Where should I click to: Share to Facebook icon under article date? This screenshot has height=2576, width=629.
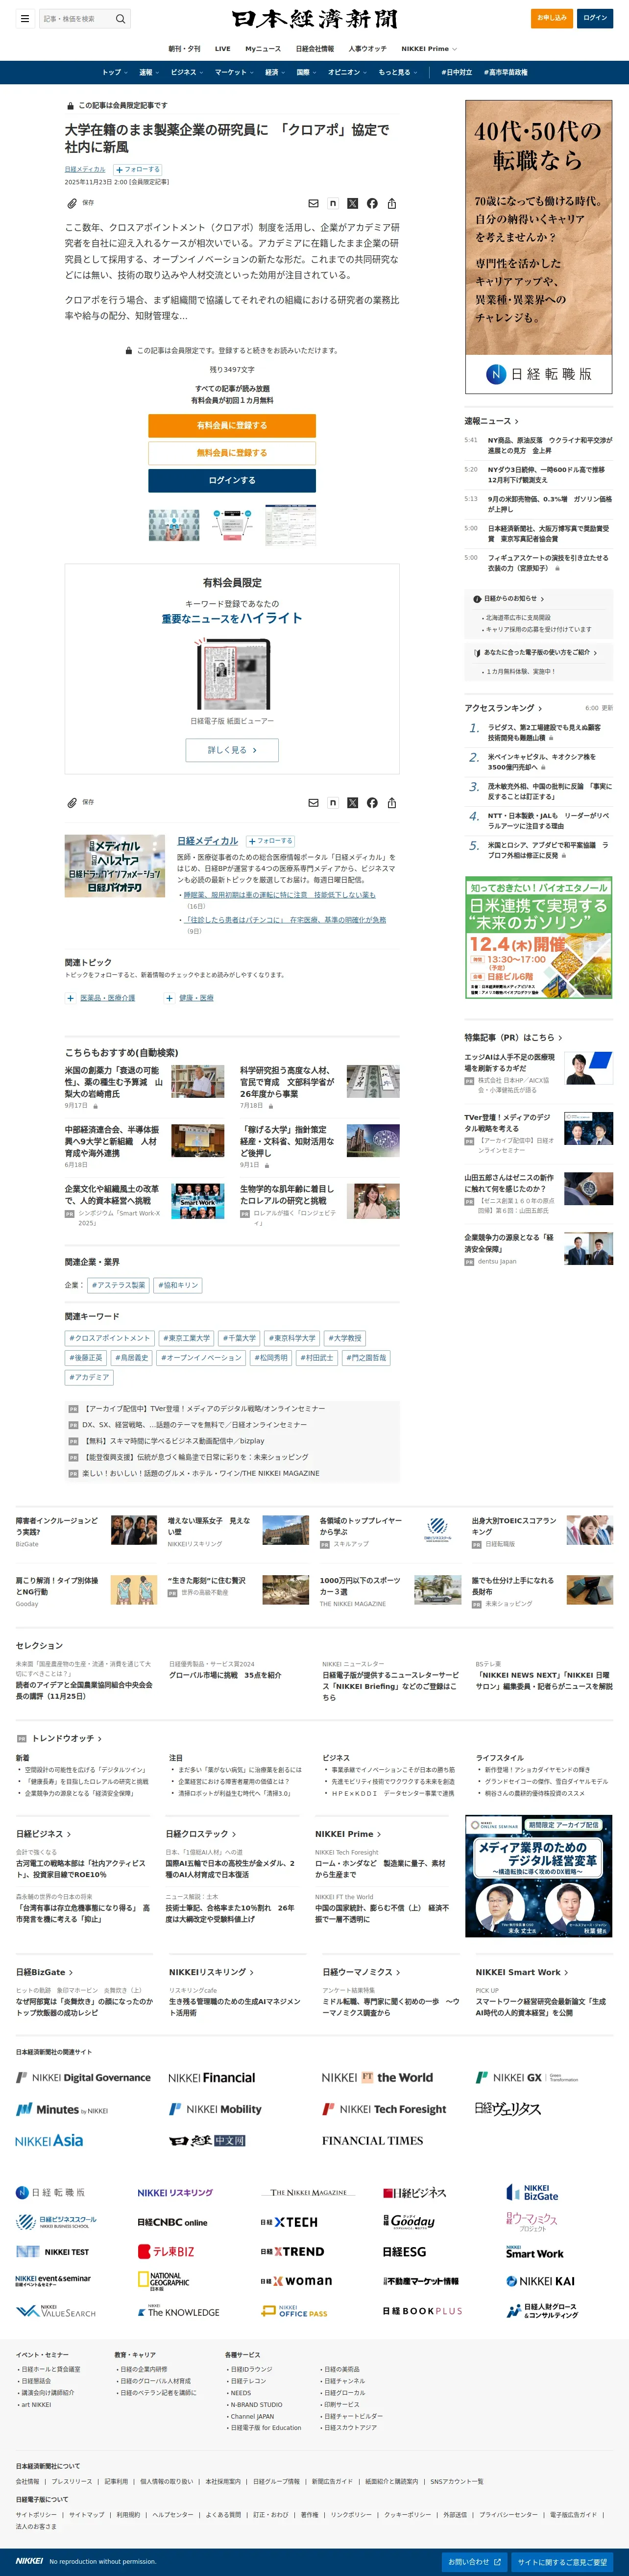pos(372,203)
